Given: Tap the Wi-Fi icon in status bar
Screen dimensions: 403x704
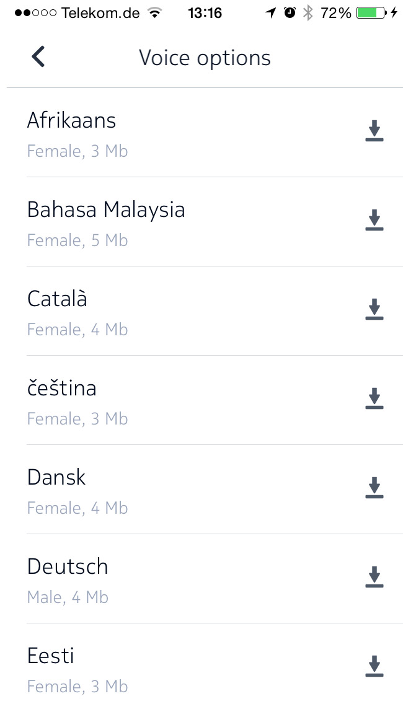Looking at the screenshot, I should 155,13.
